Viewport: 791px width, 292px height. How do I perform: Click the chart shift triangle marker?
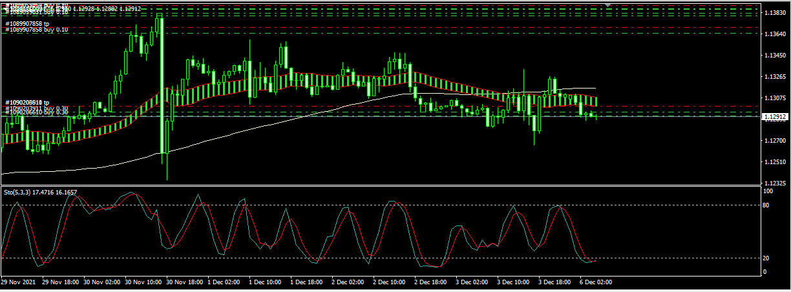tap(607, 4)
